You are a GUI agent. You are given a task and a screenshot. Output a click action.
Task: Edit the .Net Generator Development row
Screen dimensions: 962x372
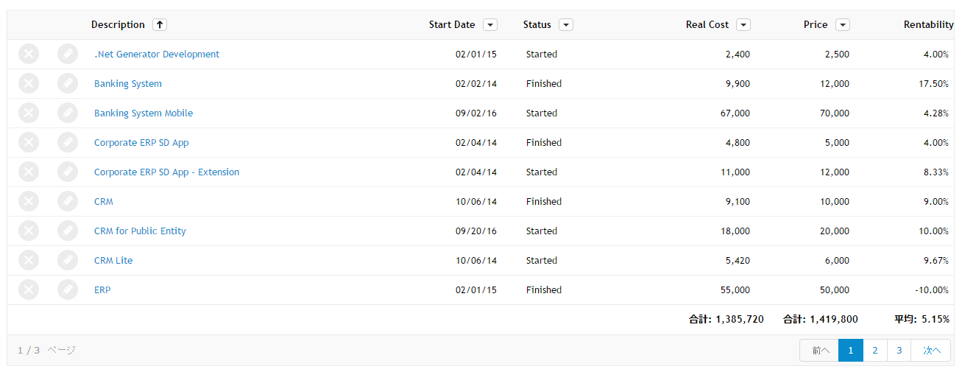(x=68, y=55)
